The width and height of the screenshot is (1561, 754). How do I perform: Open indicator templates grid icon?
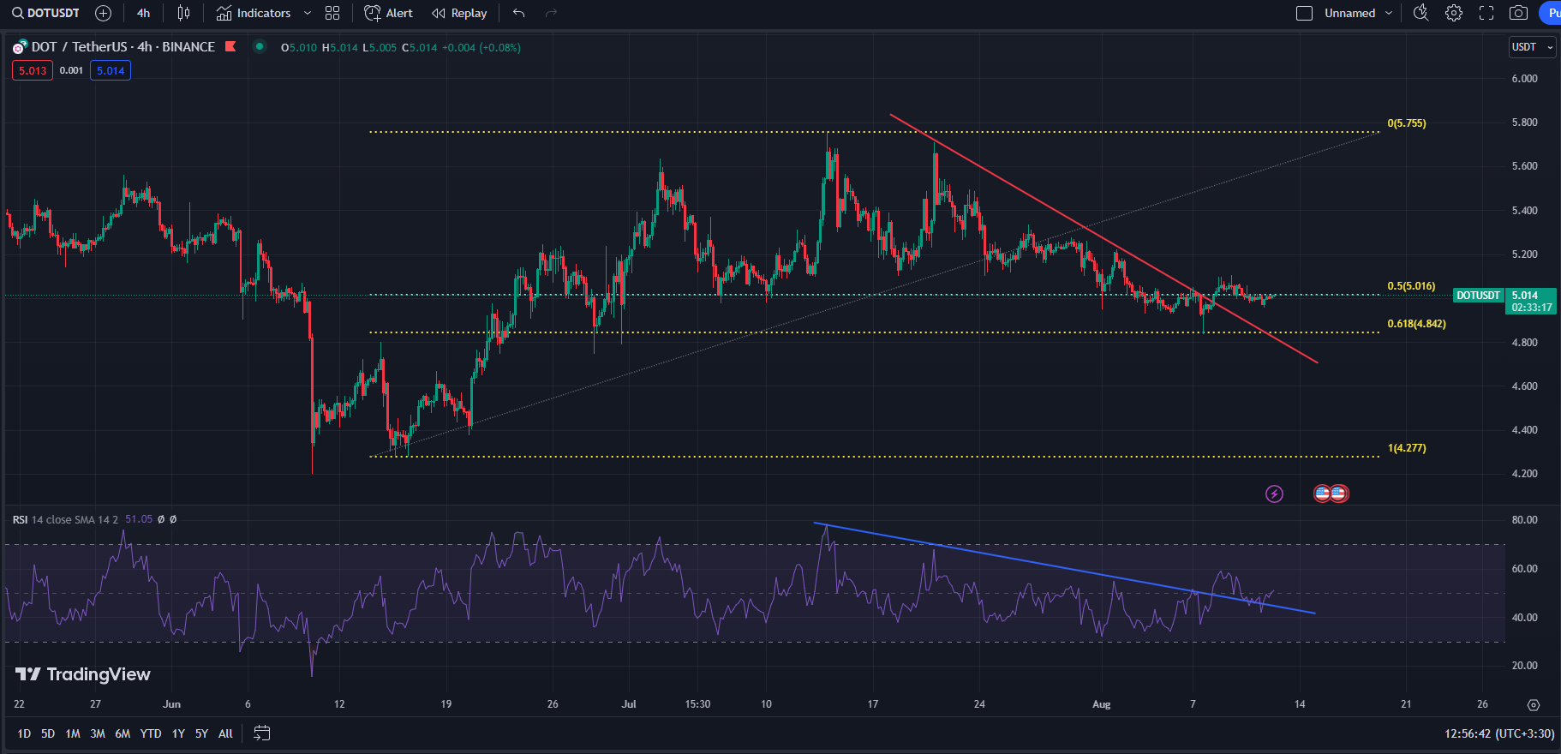332,13
